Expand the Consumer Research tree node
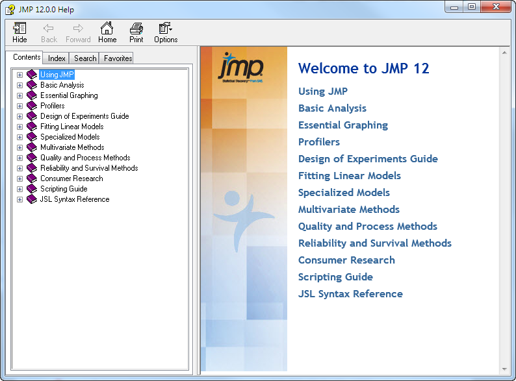 coord(19,179)
